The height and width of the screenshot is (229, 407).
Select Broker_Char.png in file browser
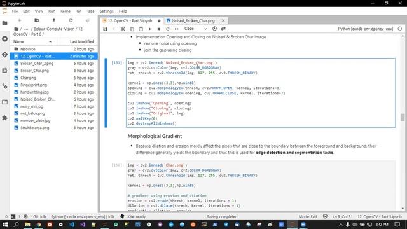[54, 71]
